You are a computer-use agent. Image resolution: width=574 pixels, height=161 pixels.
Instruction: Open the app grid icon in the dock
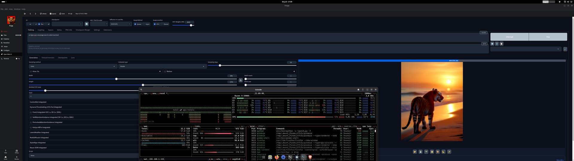264,157
